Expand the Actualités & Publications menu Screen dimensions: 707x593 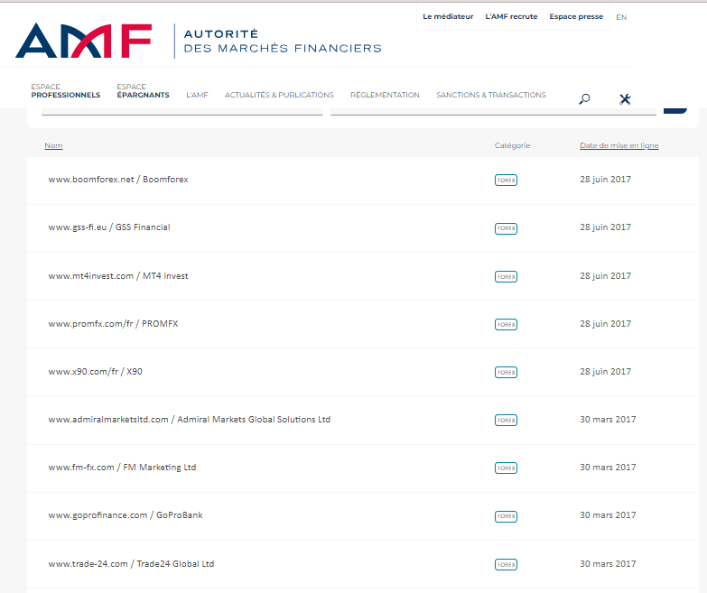tap(279, 95)
